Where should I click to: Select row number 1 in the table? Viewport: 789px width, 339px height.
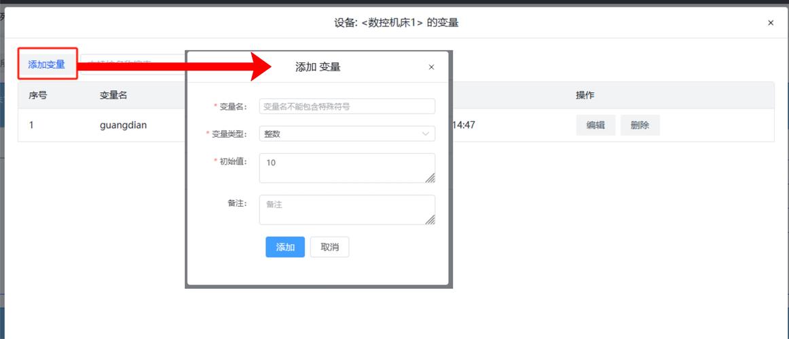(x=31, y=125)
